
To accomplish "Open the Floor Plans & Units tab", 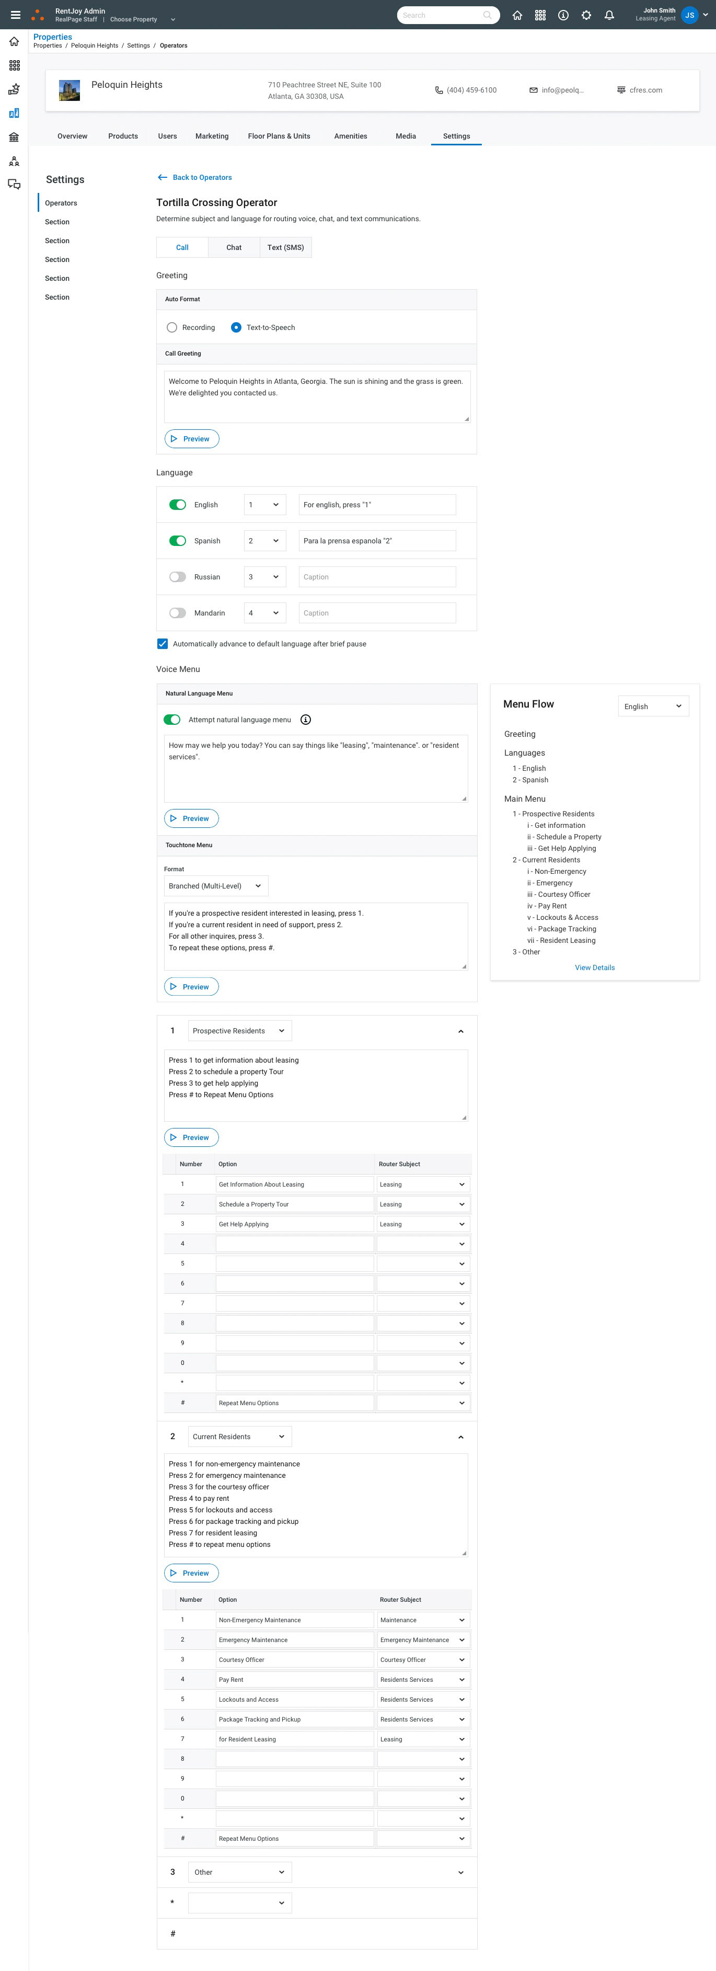I will point(279,136).
